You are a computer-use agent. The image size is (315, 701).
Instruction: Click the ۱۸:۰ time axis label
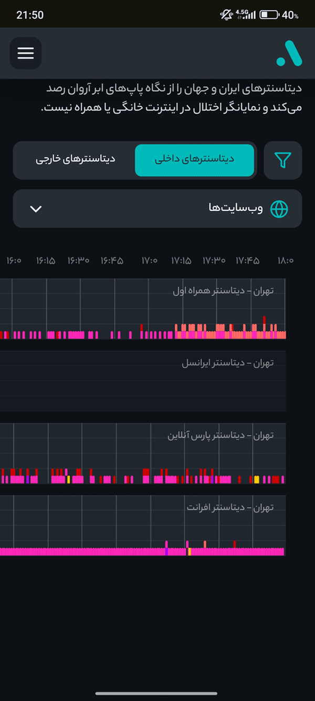(286, 260)
